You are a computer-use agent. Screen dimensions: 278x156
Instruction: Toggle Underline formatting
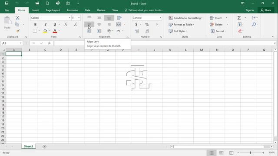(x=55, y=24)
